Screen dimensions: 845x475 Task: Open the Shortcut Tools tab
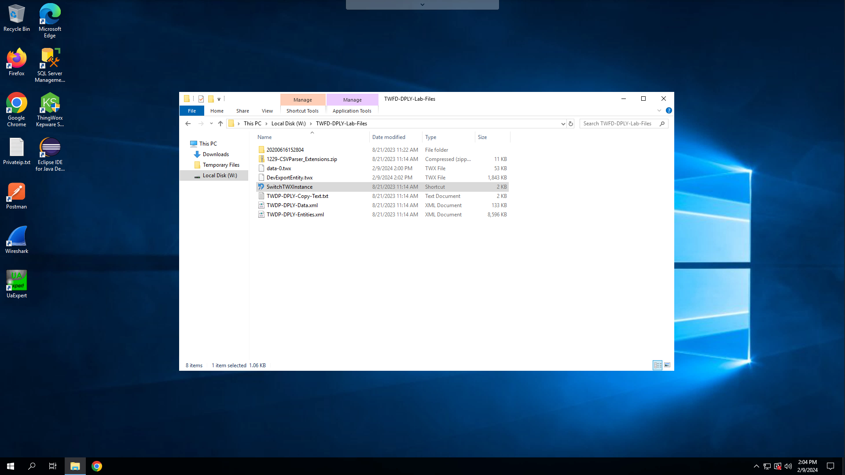click(303, 111)
